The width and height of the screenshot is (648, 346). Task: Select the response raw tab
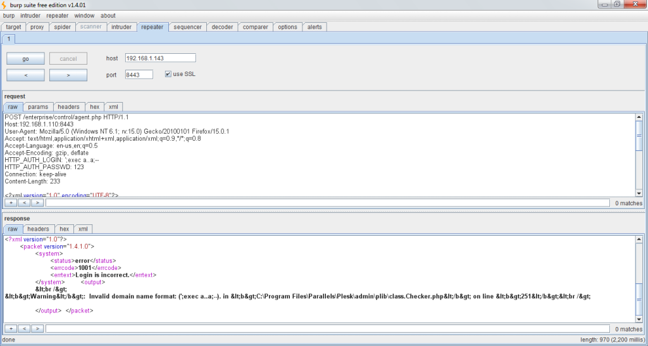pyautogui.click(x=13, y=229)
